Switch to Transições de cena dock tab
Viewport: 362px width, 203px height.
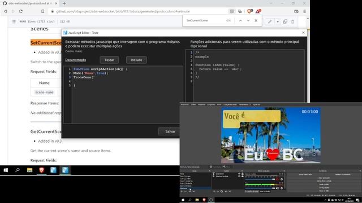(x=252, y=192)
